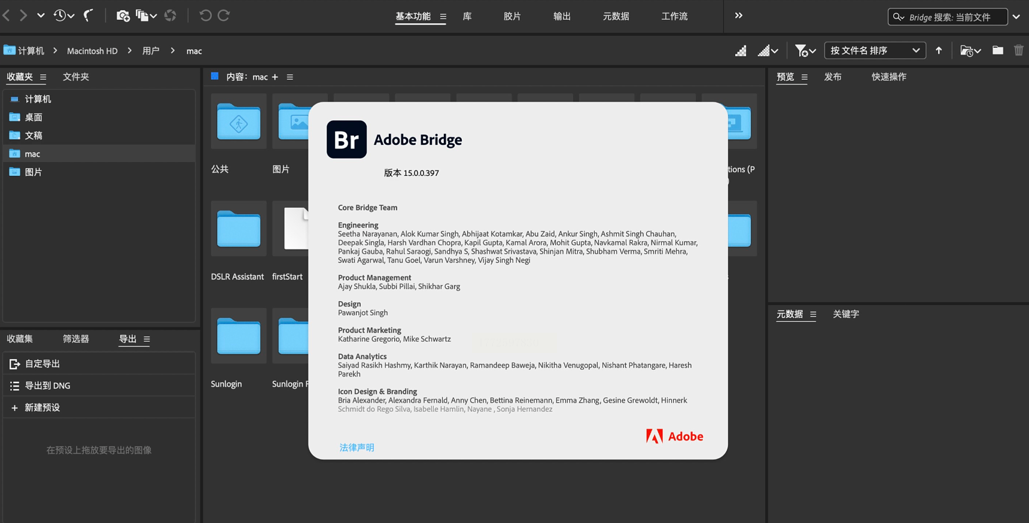Click the trash delete icon

[x=1019, y=50]
